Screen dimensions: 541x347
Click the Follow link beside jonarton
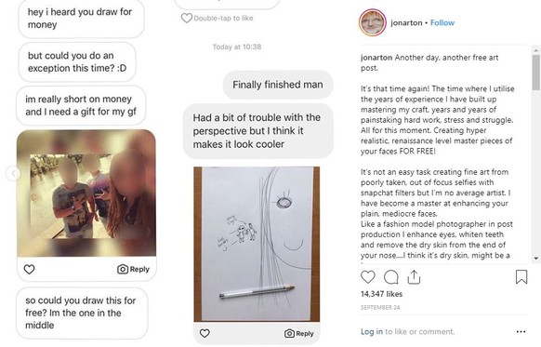pos(442,22)
